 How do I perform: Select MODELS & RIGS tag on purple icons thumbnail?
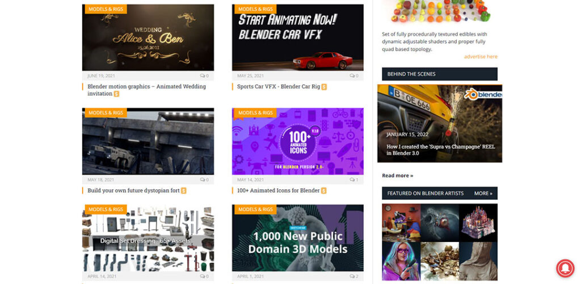tap(256, 113)
